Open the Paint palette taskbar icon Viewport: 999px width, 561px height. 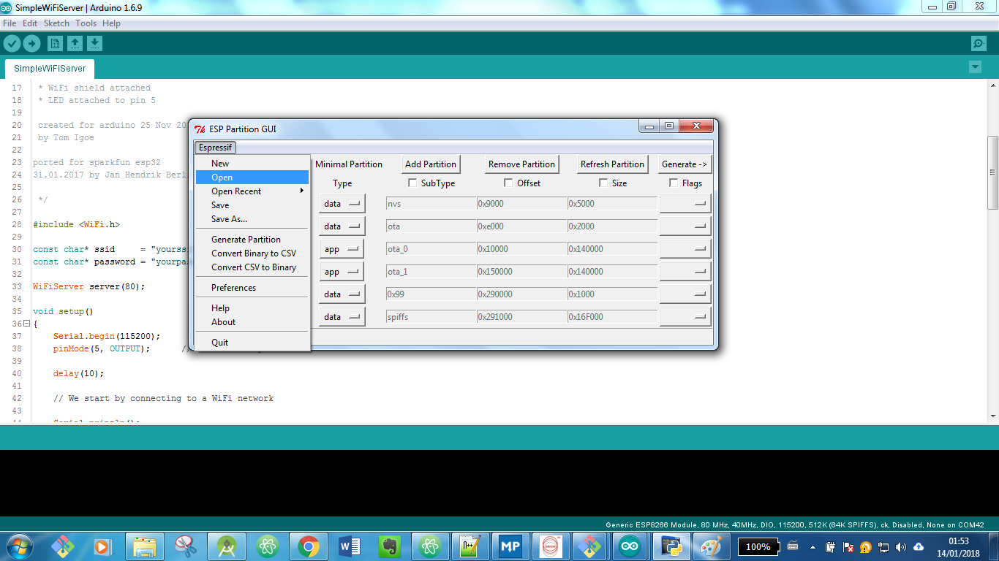[x=711, y=546]
